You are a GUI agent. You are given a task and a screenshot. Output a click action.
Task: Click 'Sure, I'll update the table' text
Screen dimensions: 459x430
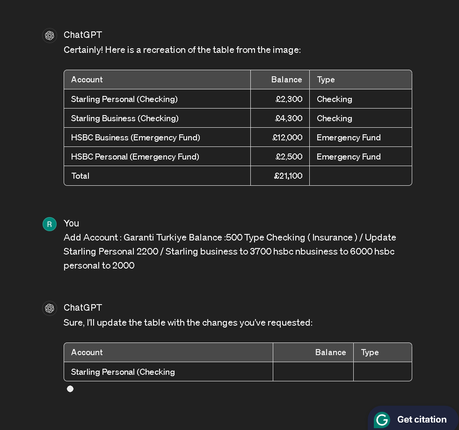pos(188,322)
